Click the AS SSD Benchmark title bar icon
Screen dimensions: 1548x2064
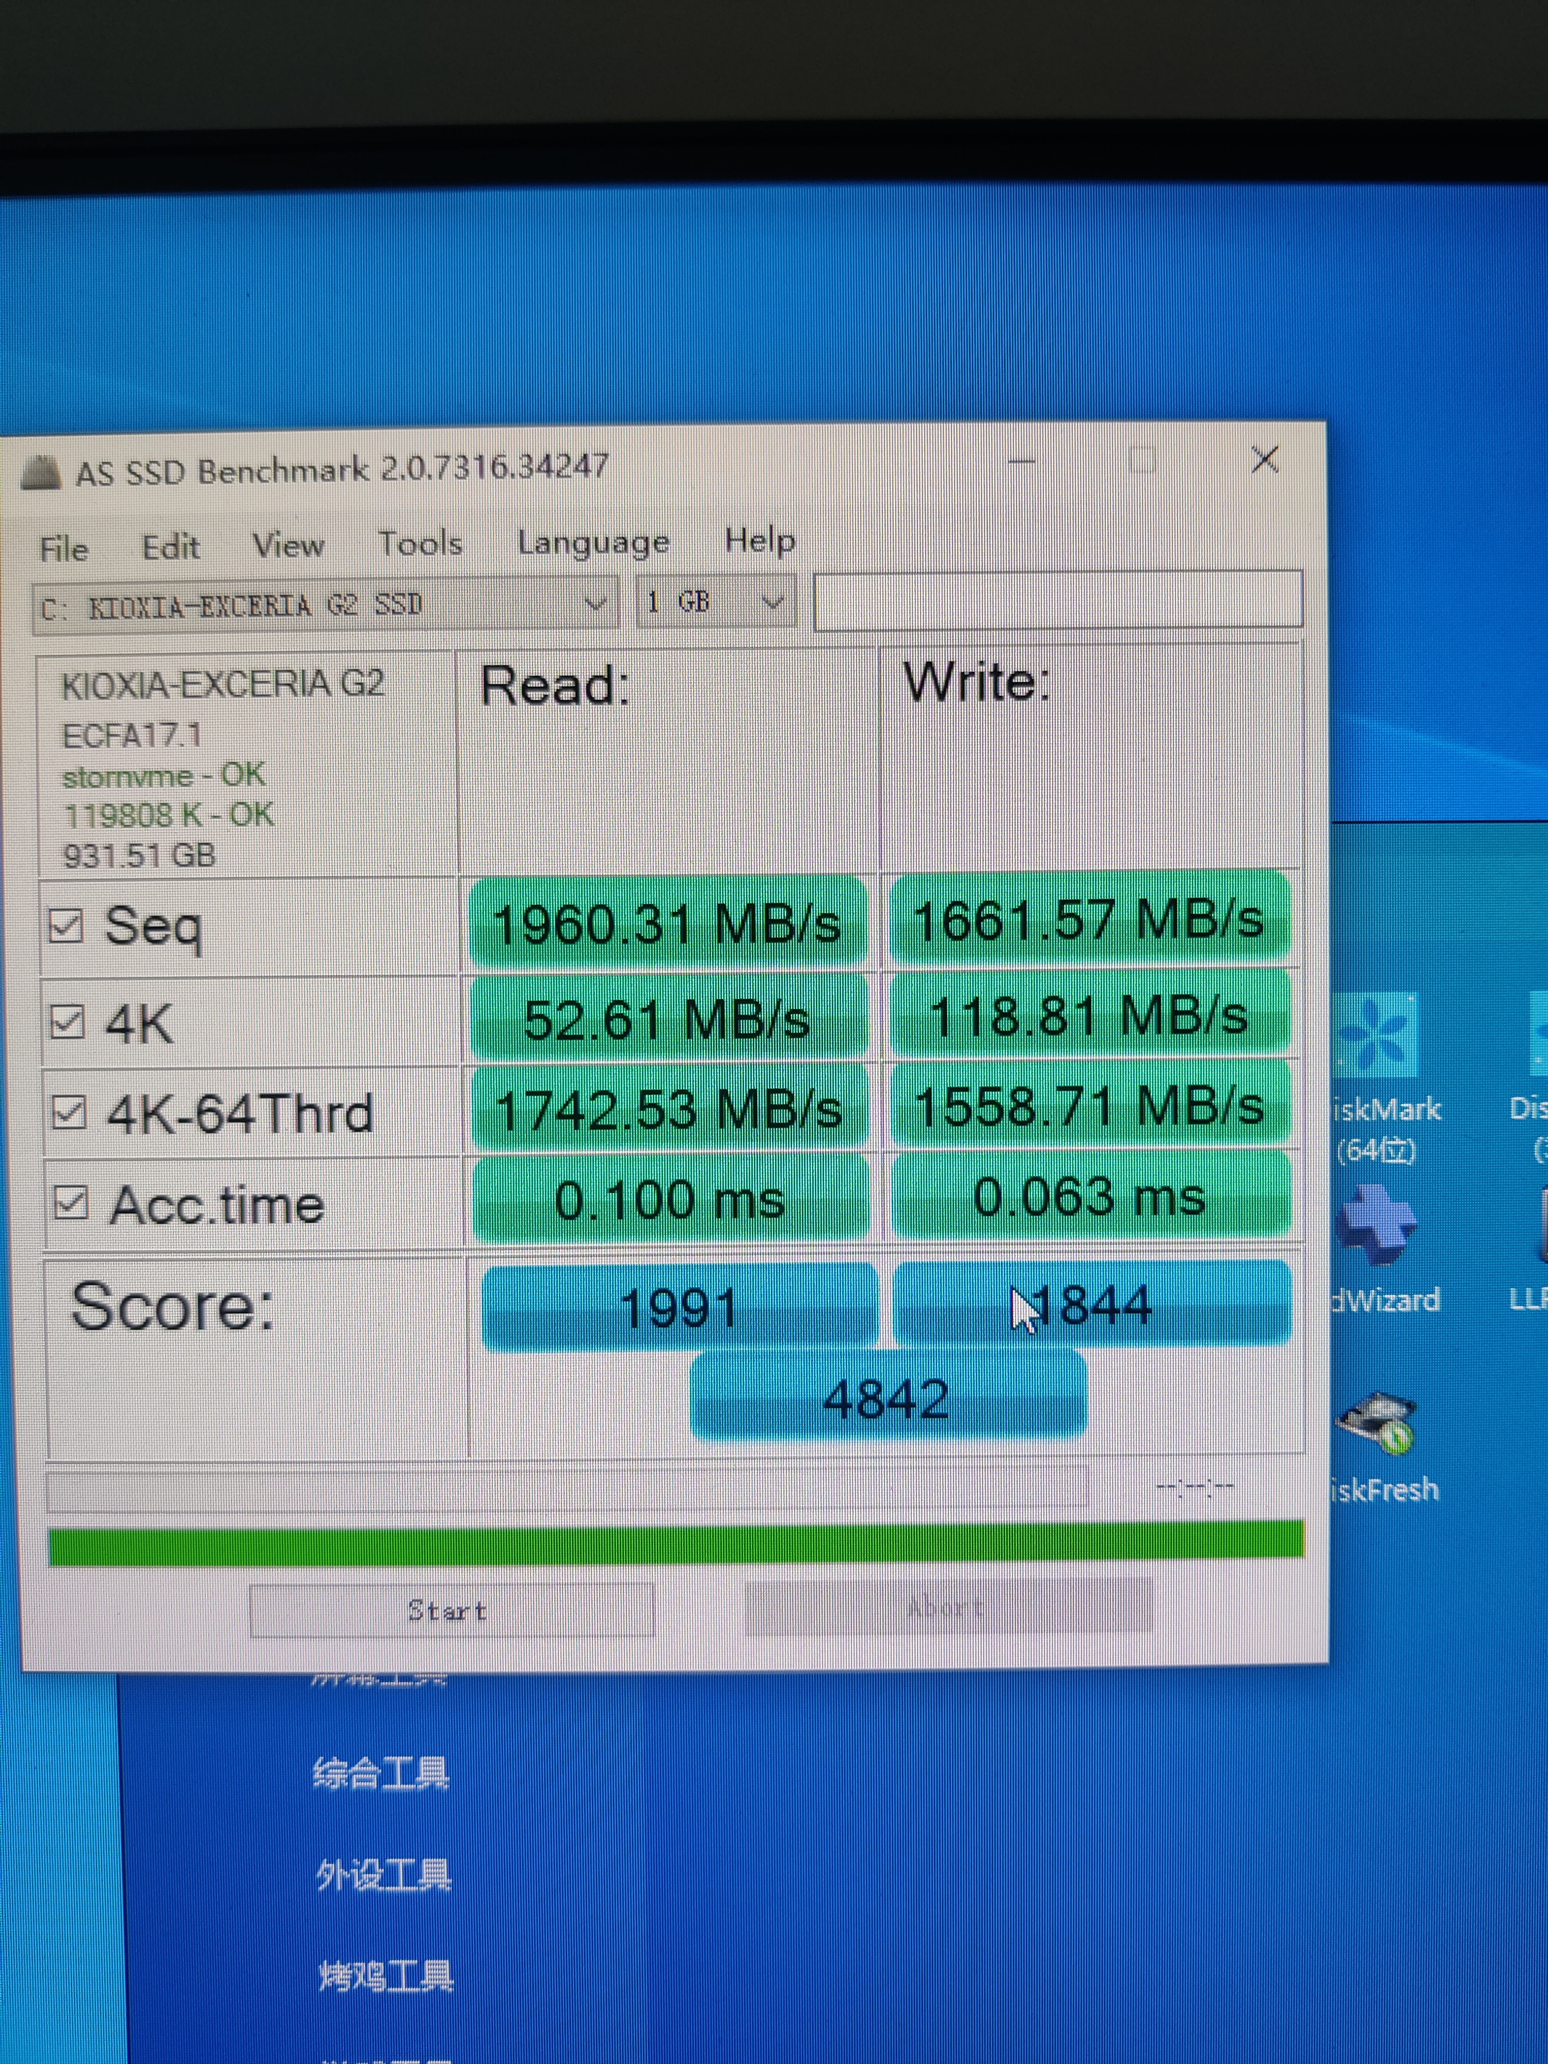pyautogui.click(x=41, y=474)
